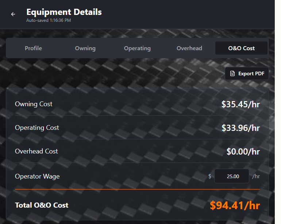Screen dimensions: 281x224
Task: Click the Operating Cost label
Action: tap(37, 128)
